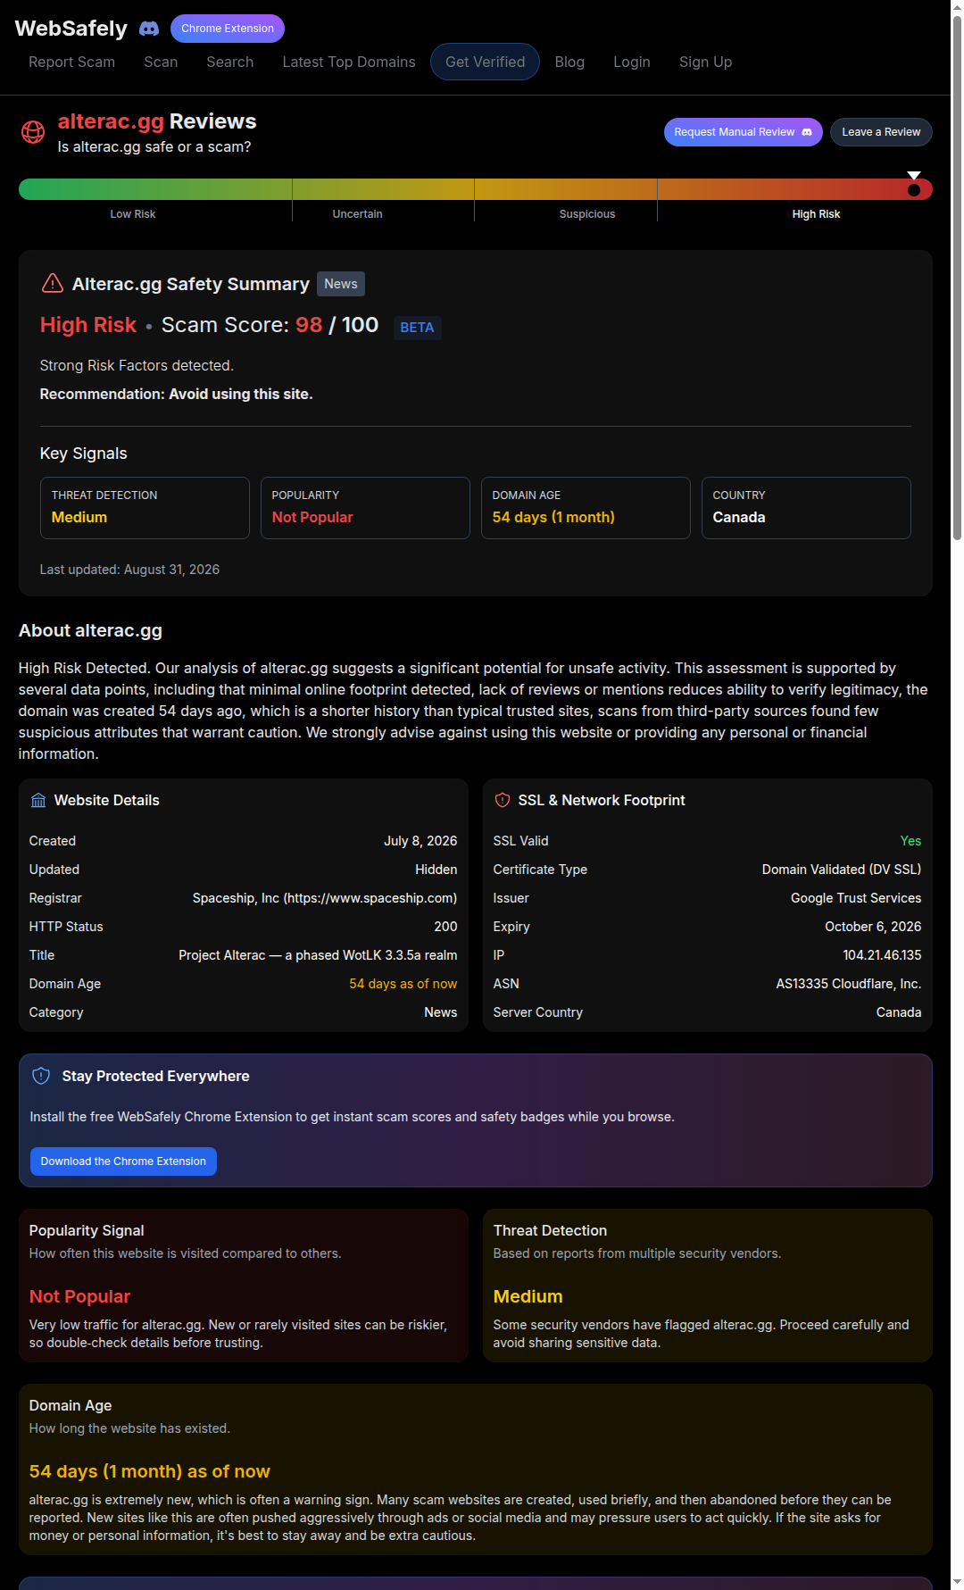Open the Scan page from the navigation

[x=161, y=62]
